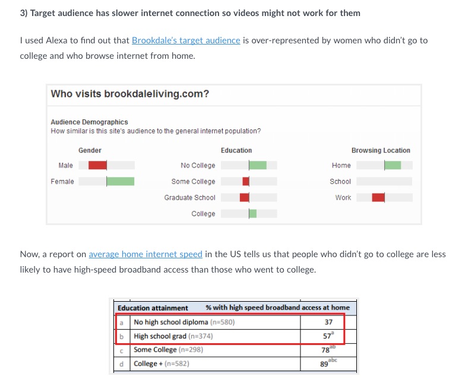This screenshot has width=462, height=389.
Task: Select the "Some College (n=298)" table row
Action: click(x=168, y=350)
